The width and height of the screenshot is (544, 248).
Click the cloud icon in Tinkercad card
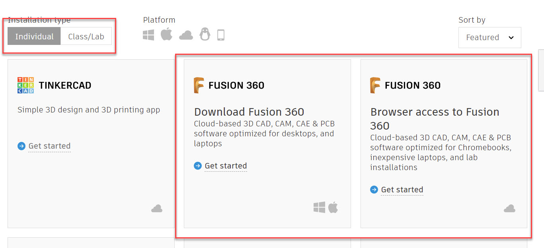(157, 209)
